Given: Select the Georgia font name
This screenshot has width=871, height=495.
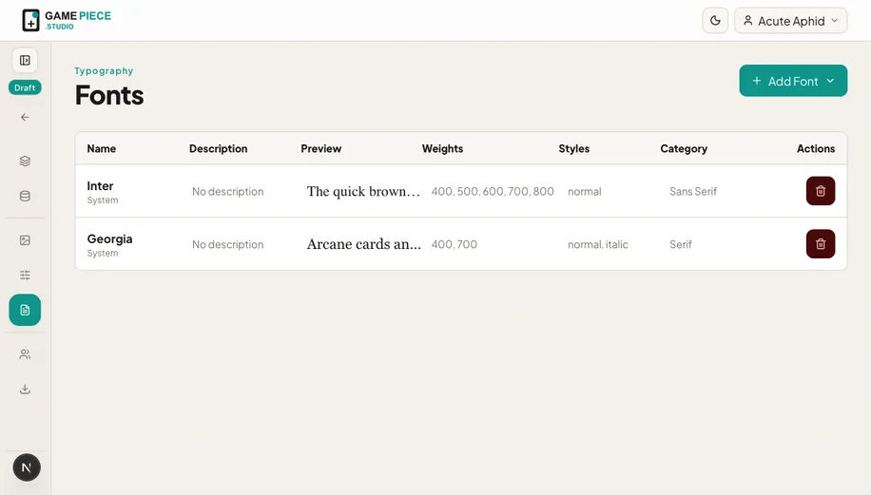Looking at the screenshot, I should (109, 238).
